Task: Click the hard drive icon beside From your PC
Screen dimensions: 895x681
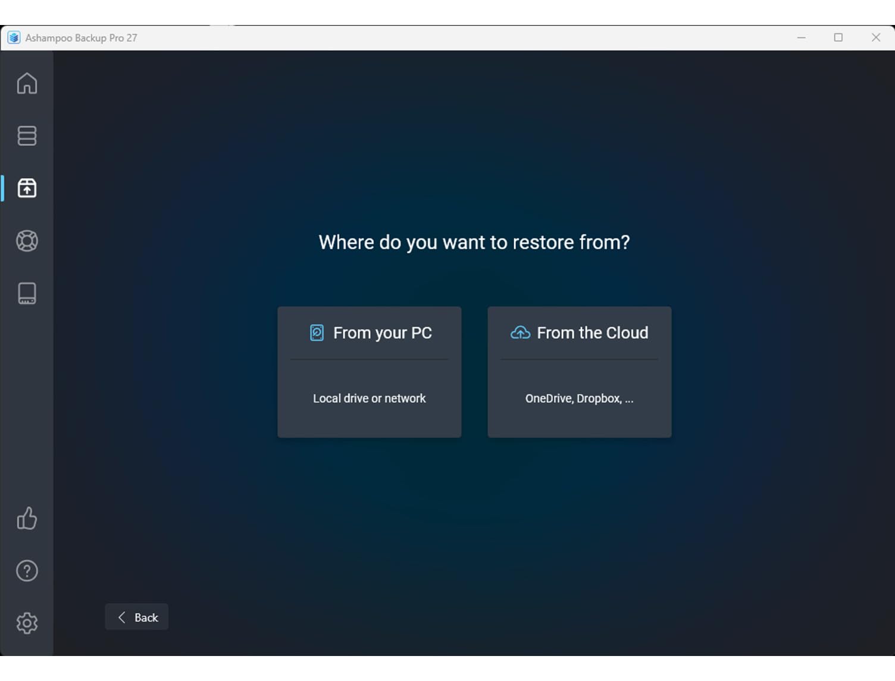Action: click(x=317, y=332)
